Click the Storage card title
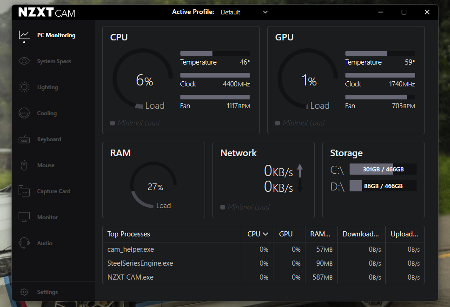The width and height of the screenshot is (450, 307). (346, 153)
